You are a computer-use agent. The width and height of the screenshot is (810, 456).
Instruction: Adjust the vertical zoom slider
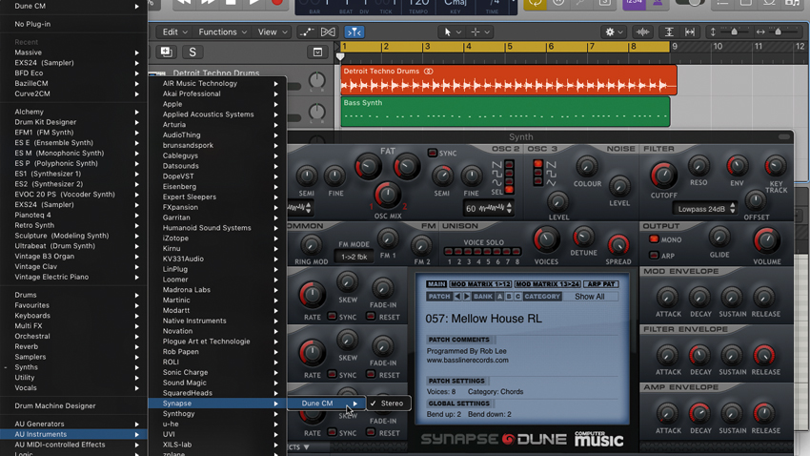[x=734, y=32]
